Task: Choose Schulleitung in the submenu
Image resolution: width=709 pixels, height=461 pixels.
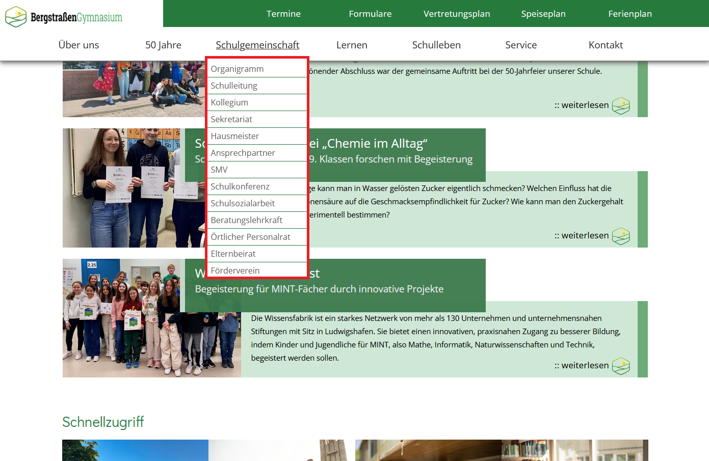Action: click(x=234, y=86)
